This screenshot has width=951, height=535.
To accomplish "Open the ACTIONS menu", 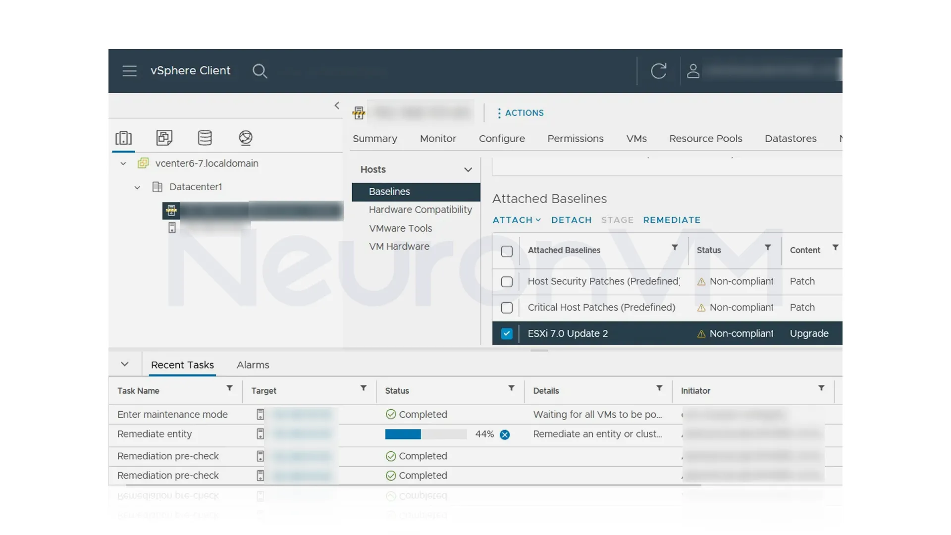I will coord(520,113).
